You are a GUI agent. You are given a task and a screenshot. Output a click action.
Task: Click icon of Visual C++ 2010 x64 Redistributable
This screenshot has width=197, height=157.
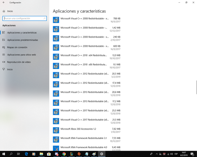(56, 57)
